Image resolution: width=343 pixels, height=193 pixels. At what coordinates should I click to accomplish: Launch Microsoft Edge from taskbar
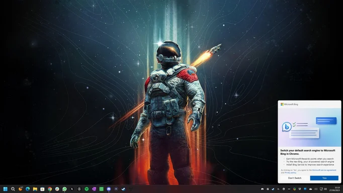[28, 189]
